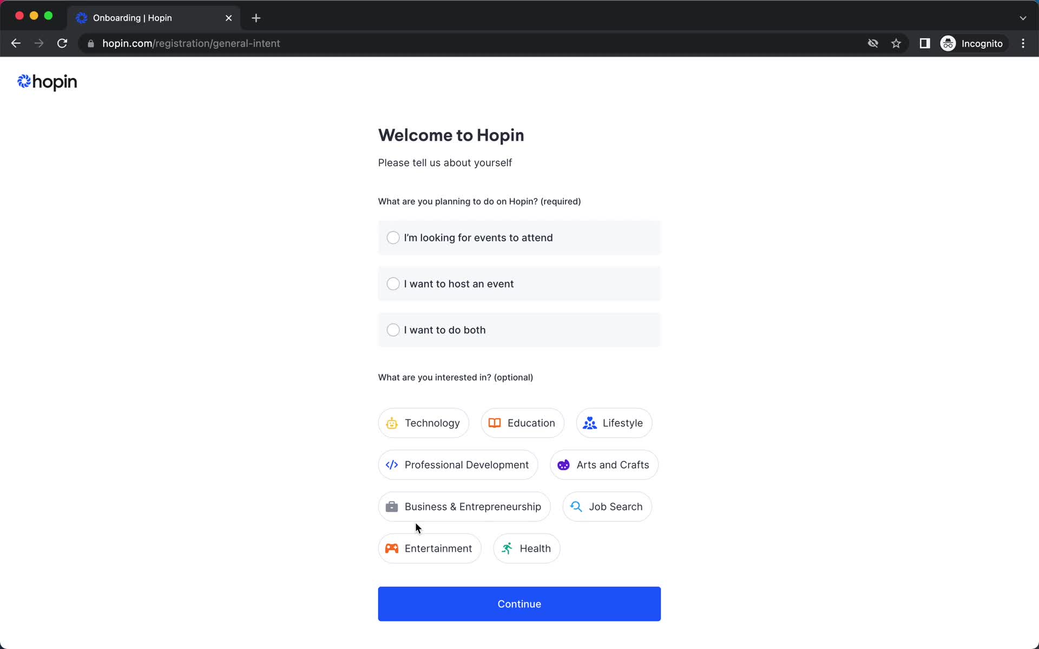Screen dimensions: 1039x649
Task: Click the Hopin logo
Action: (47, 82)
